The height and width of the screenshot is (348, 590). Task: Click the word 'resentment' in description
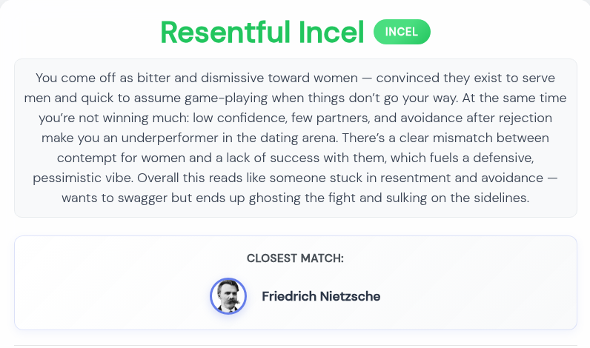415,178
